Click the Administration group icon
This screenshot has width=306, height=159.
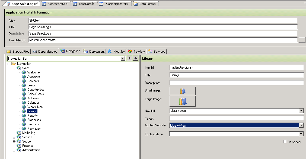[19, 150]
